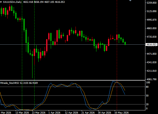The height and width of the screenshot is (114, 158).
Task: Click the orange StochRSI signal line end
Action: (125, 90)
